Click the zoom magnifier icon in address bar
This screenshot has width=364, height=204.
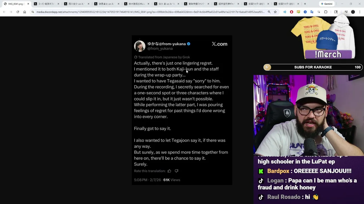tap(269, 12)
